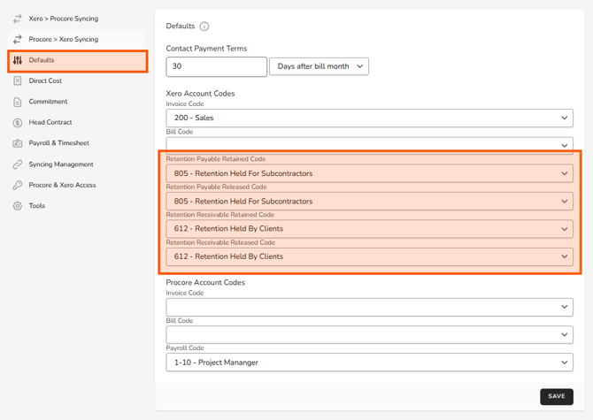The height and width of the screenshot is (420, 593).
Task: Open Xero > Procore Syncing menu item
Action: click(x=76, y=19)
